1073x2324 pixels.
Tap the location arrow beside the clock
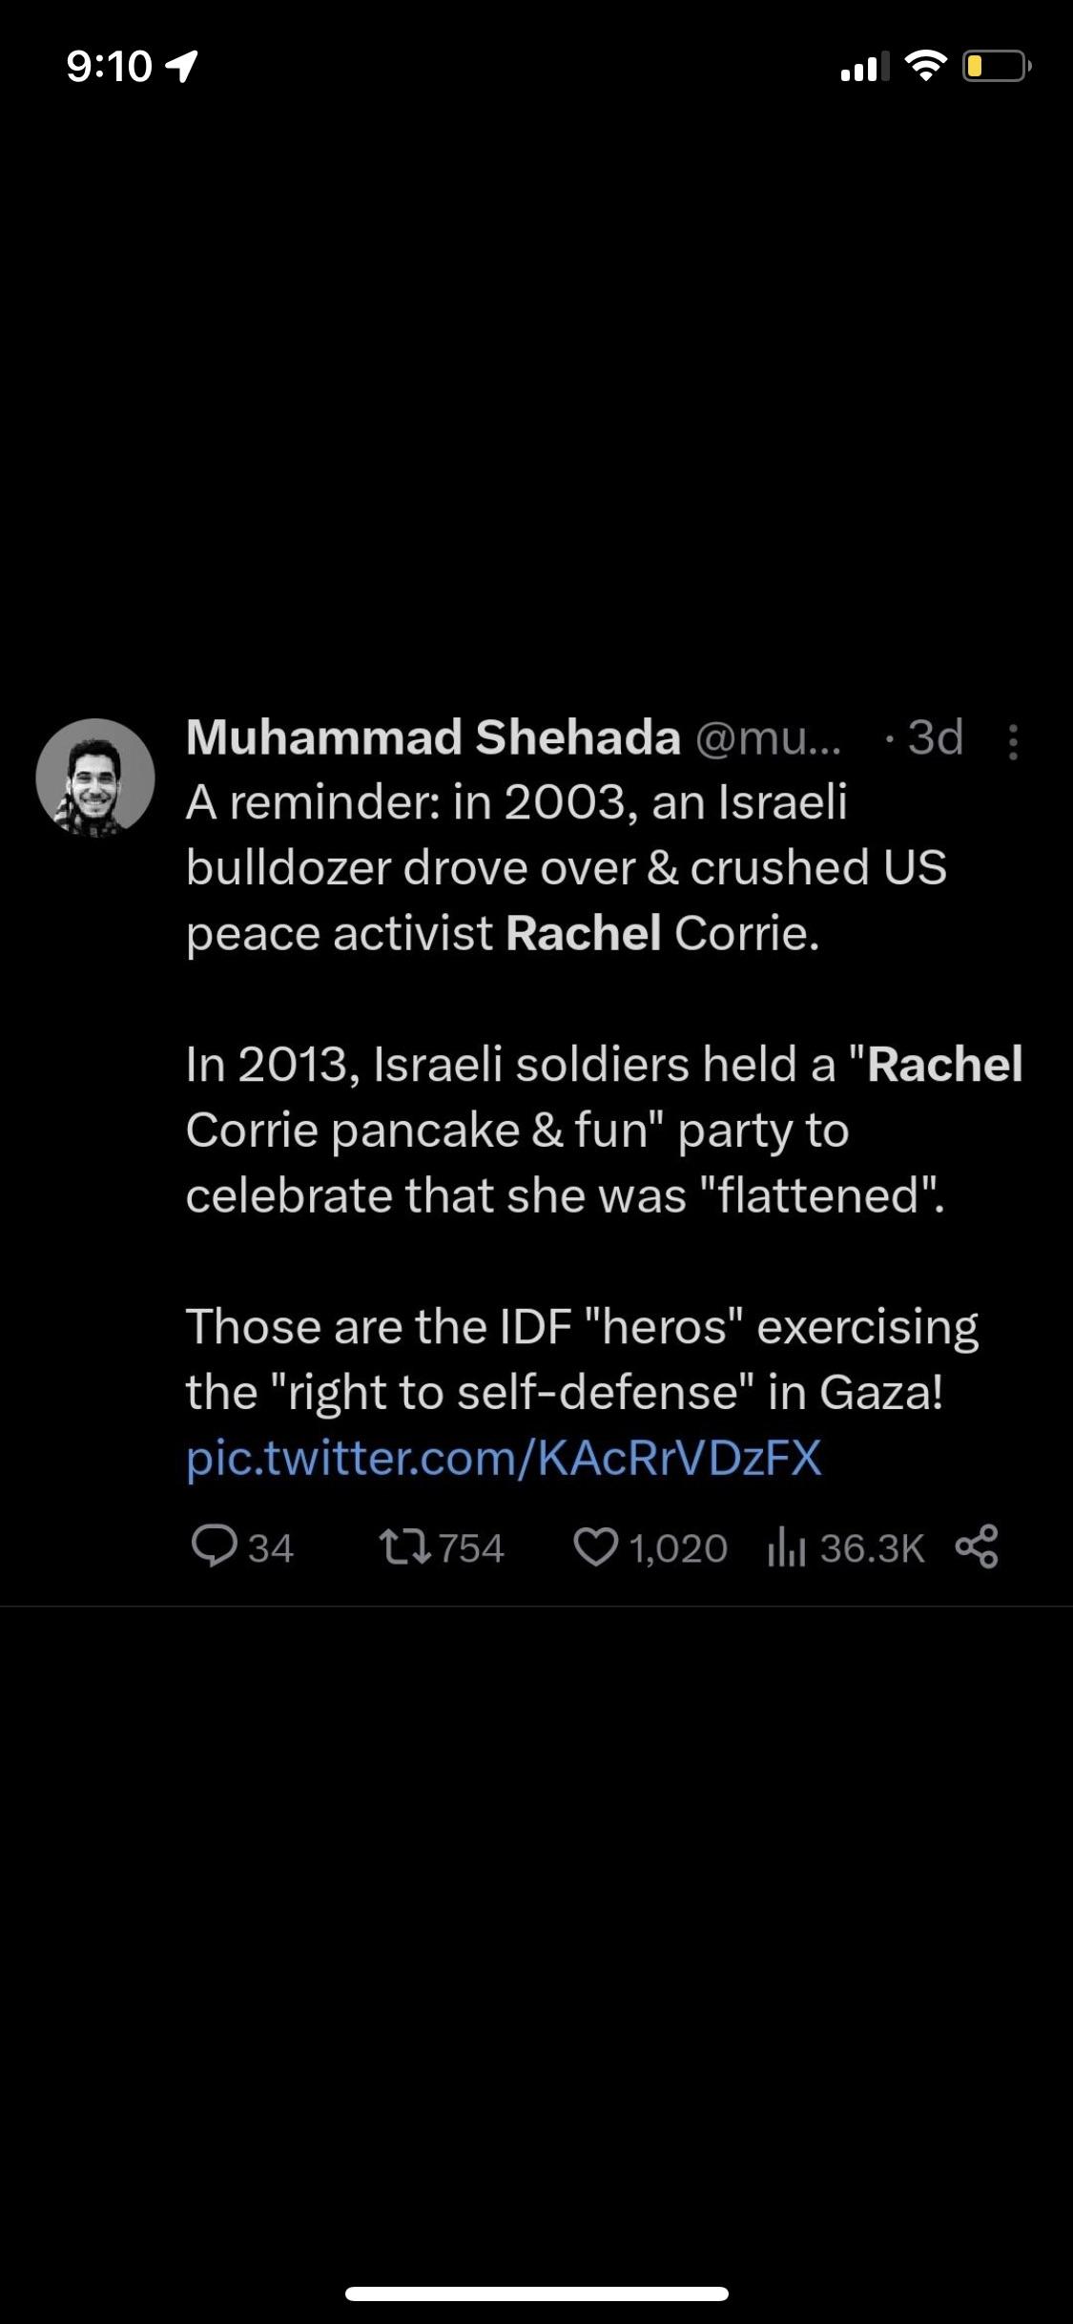[182, 66]
